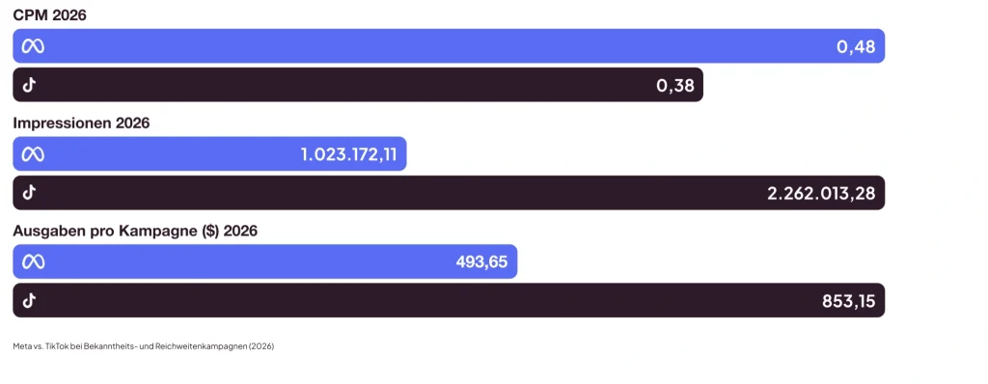Click the TikTok logo in Impressionen bar
This screenshot has width=988, height=384.
(x=29, y=193)
